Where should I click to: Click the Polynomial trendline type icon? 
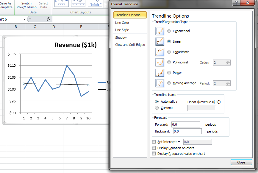160,63
